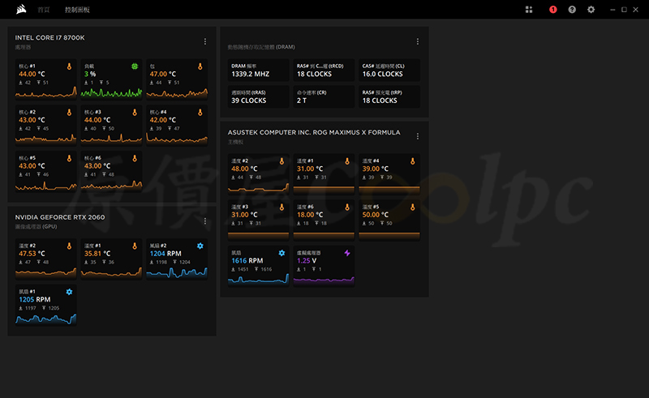Click the CPU load 3 % value
Viewport: 649px width, 398px height.
click(90, 74)
